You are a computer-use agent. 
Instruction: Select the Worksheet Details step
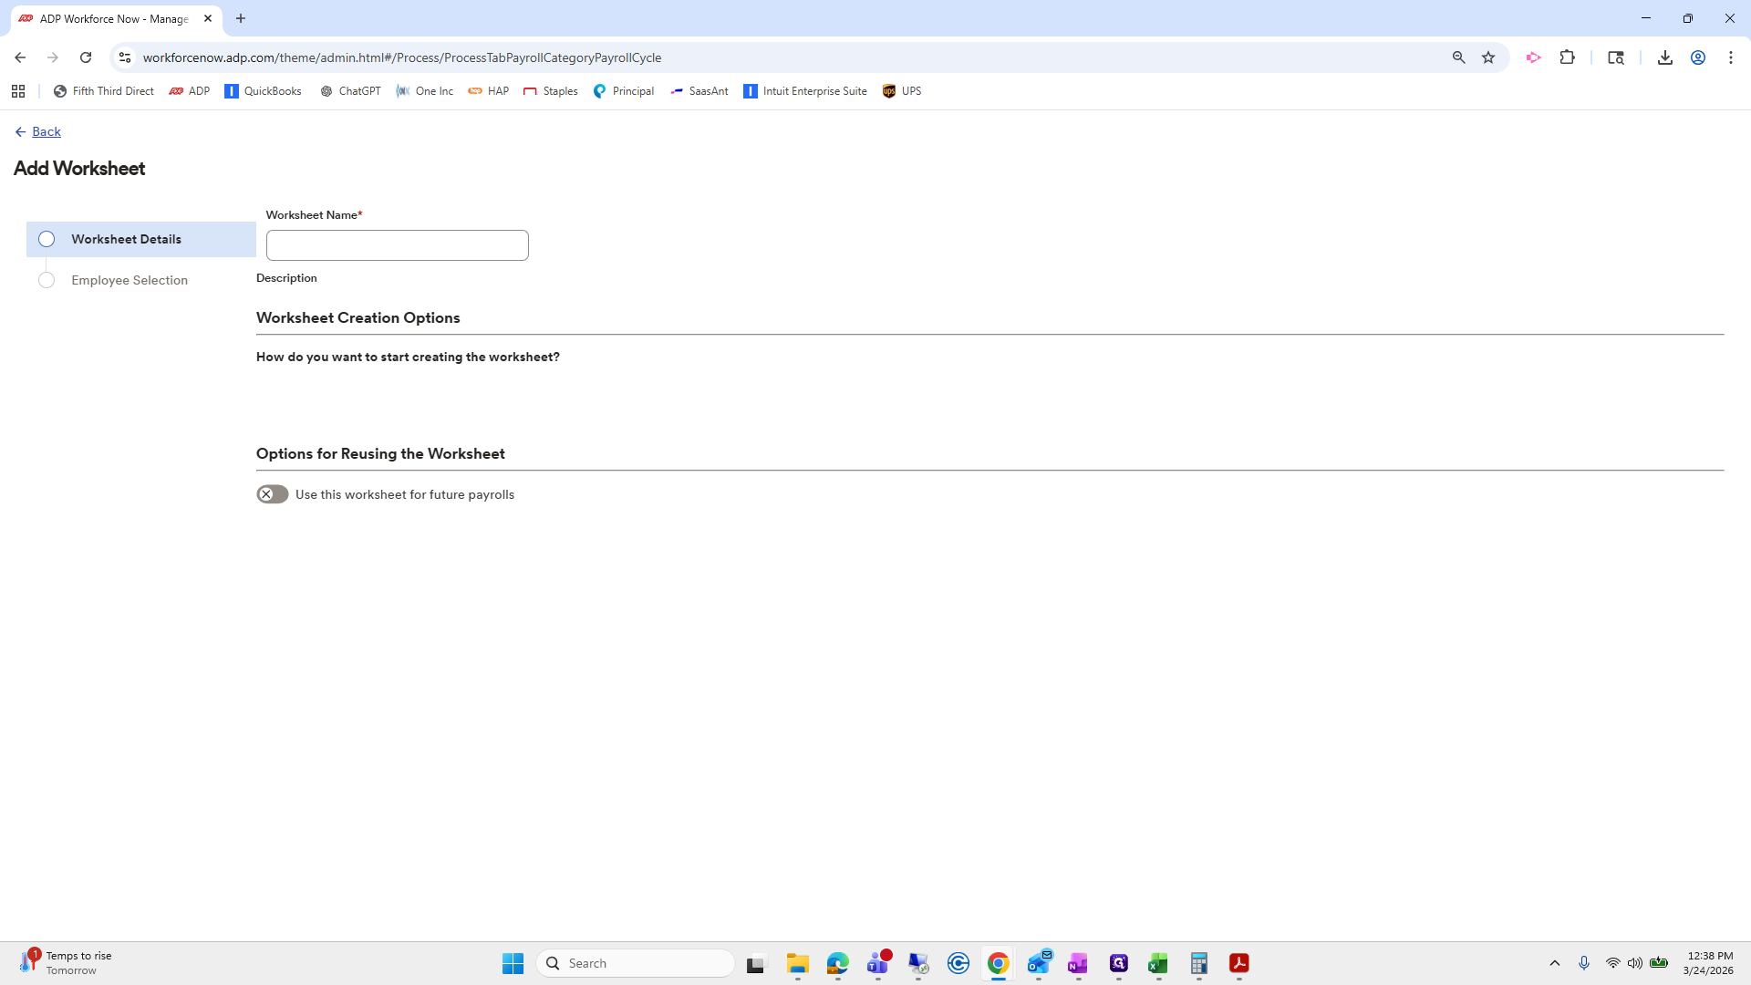(x=126, y=239)
